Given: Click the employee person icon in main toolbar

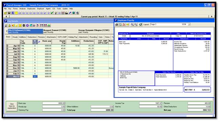Looking at the screenshot, I should click(56, 13).
